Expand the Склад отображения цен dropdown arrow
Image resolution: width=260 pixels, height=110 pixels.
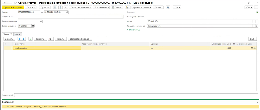[x=253, y=26]
